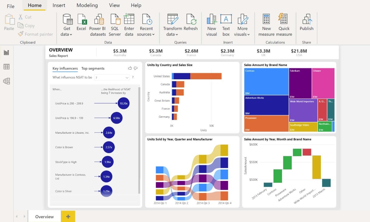Open the NSAT value dropdown showing 7
Image resolution: width=370 pixels, height=222 pixels.
click(112, 78)
